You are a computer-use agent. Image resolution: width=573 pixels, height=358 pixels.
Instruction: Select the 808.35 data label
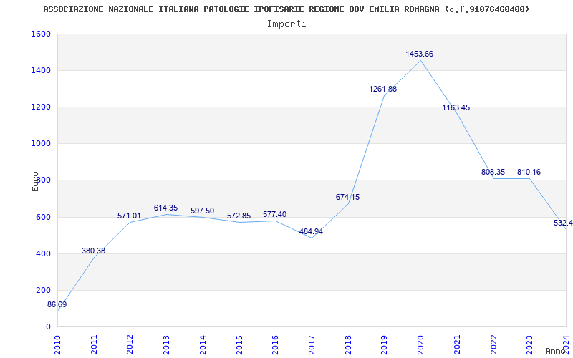[x=493, y=172]
